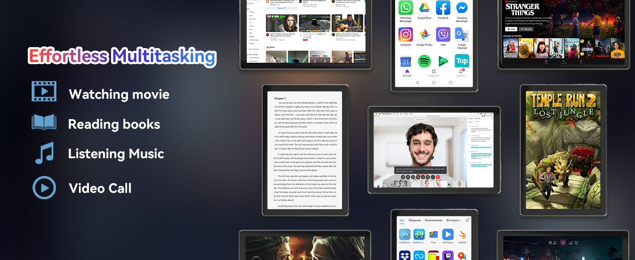Open Viber with notification badge
The height and width of the screenshot is (260, 635).
(x=443, y=35)
